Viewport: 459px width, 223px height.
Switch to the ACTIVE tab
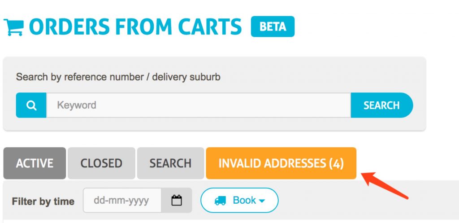click(x=35, y=163)
